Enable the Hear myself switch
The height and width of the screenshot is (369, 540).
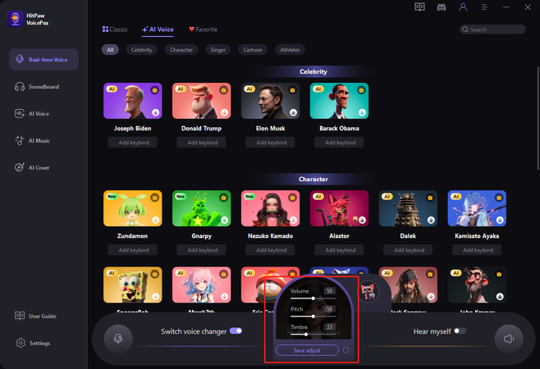pyautogui.click(x=460, y=330)
